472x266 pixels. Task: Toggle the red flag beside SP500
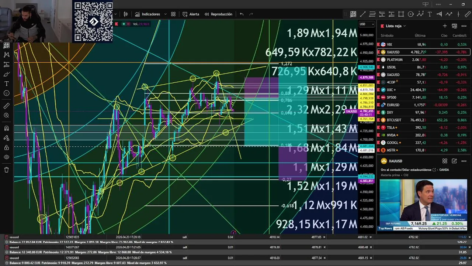click(x=378, y=98)
